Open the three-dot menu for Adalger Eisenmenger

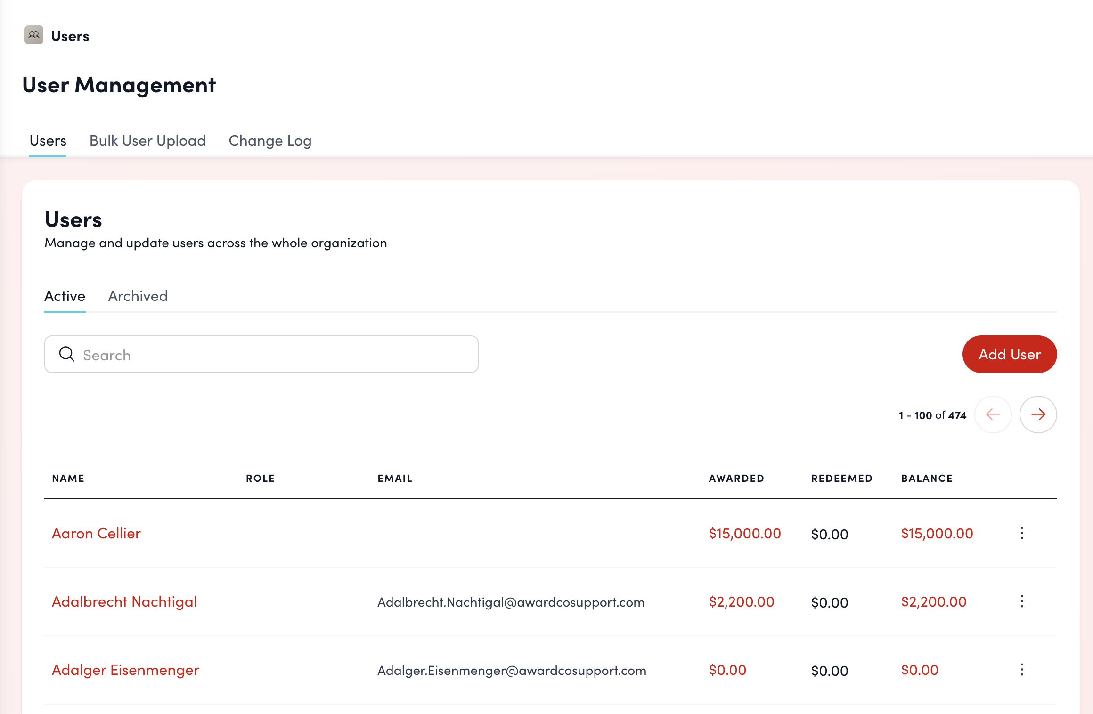[1022, 670]
